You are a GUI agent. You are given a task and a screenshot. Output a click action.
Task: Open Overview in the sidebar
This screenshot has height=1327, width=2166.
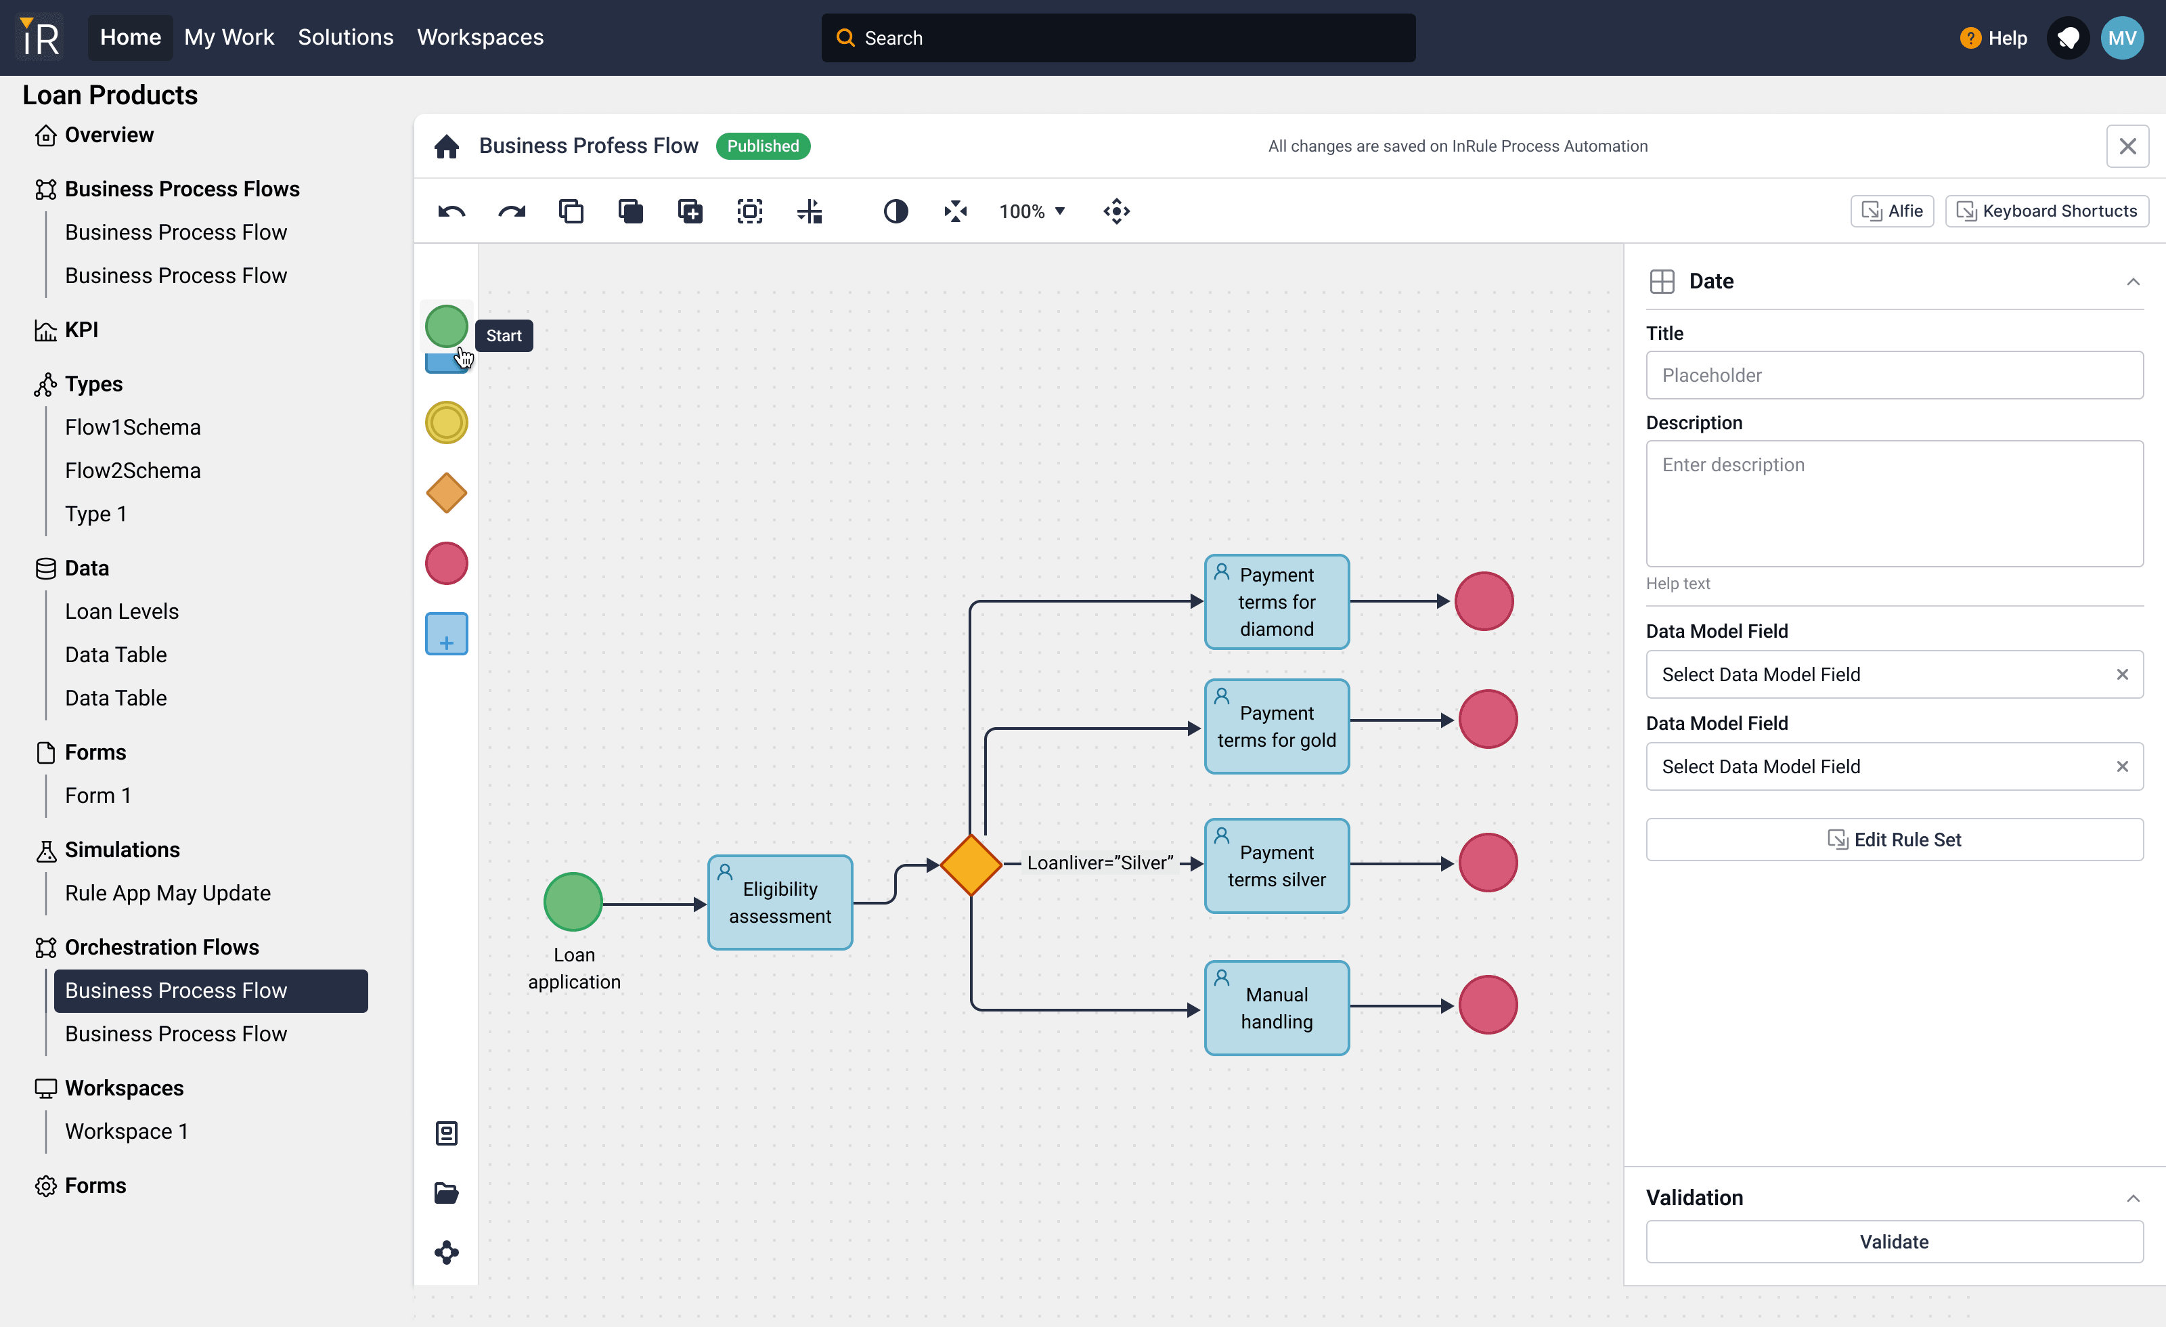[109, 135]
